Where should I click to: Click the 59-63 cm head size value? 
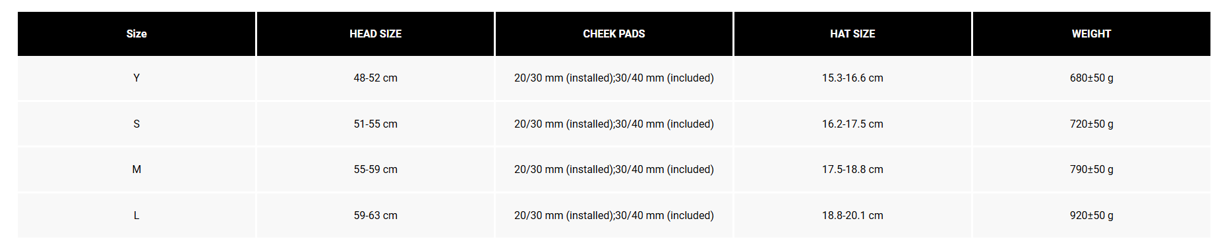(x=375, y=215)
